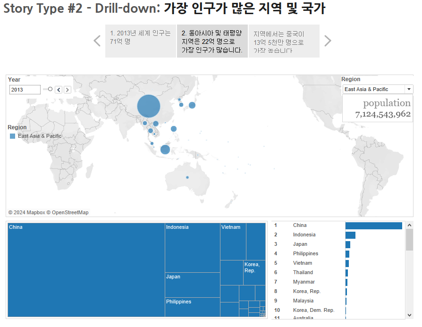Select Korea, Rep. row in ranking list
This screenshot has width=422, height=327.
click(307, 291)
